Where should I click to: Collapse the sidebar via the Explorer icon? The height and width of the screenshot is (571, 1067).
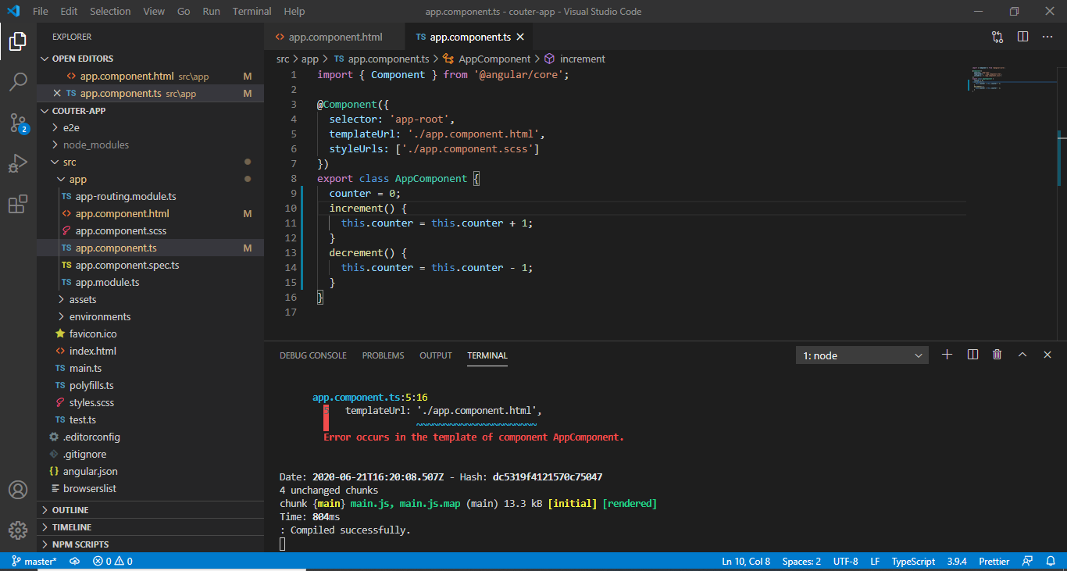(x=17, y=43)
